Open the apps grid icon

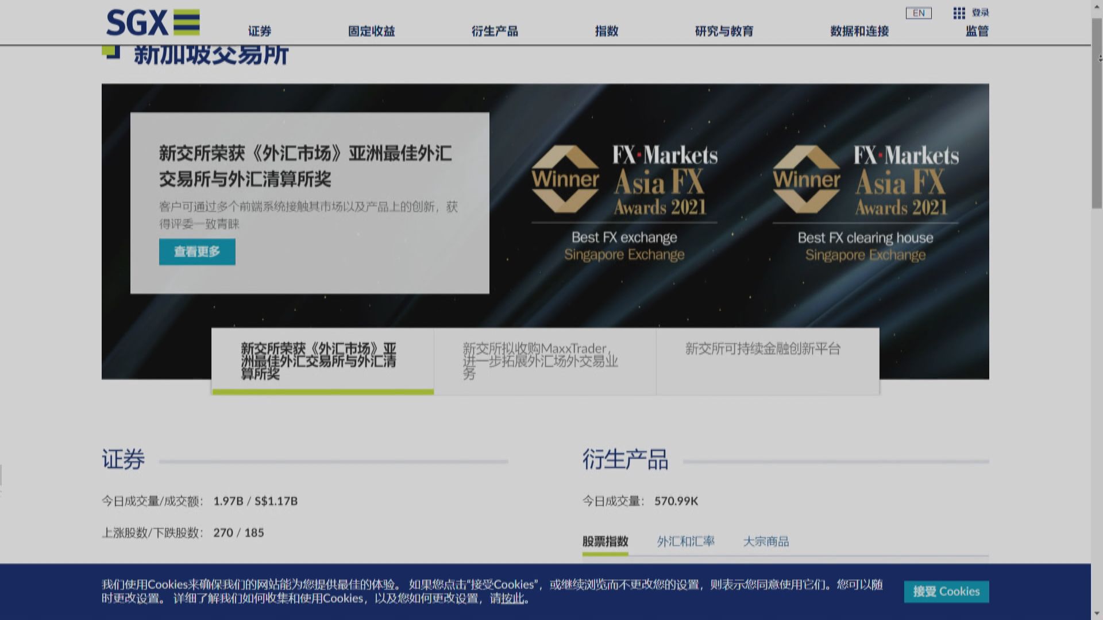(959, 13)
